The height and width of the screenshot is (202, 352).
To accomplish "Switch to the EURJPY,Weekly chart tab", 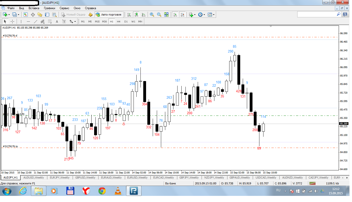I will click(60, 178).
